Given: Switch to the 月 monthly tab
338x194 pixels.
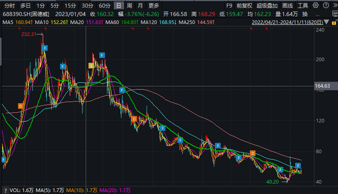Looking at the screenshot, I should 140,5.
